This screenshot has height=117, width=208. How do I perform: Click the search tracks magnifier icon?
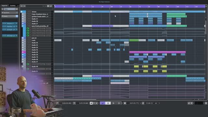pyautogui.click(x=51, y=6)
